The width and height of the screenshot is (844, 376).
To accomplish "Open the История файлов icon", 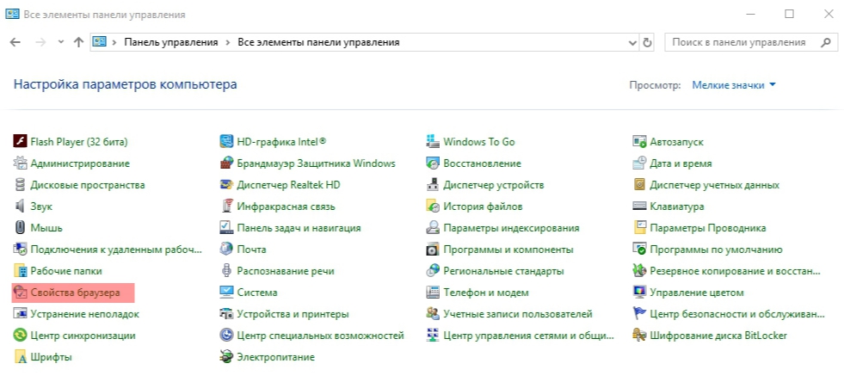I will (x=433, y=206).
